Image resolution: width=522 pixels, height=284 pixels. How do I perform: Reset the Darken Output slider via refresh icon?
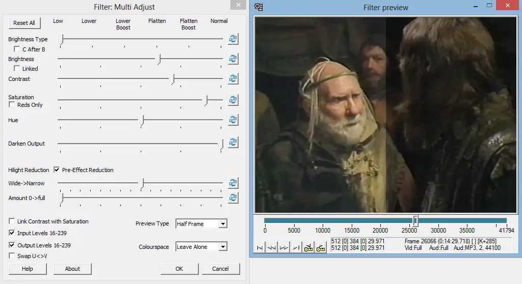click(x=233, y=143)
